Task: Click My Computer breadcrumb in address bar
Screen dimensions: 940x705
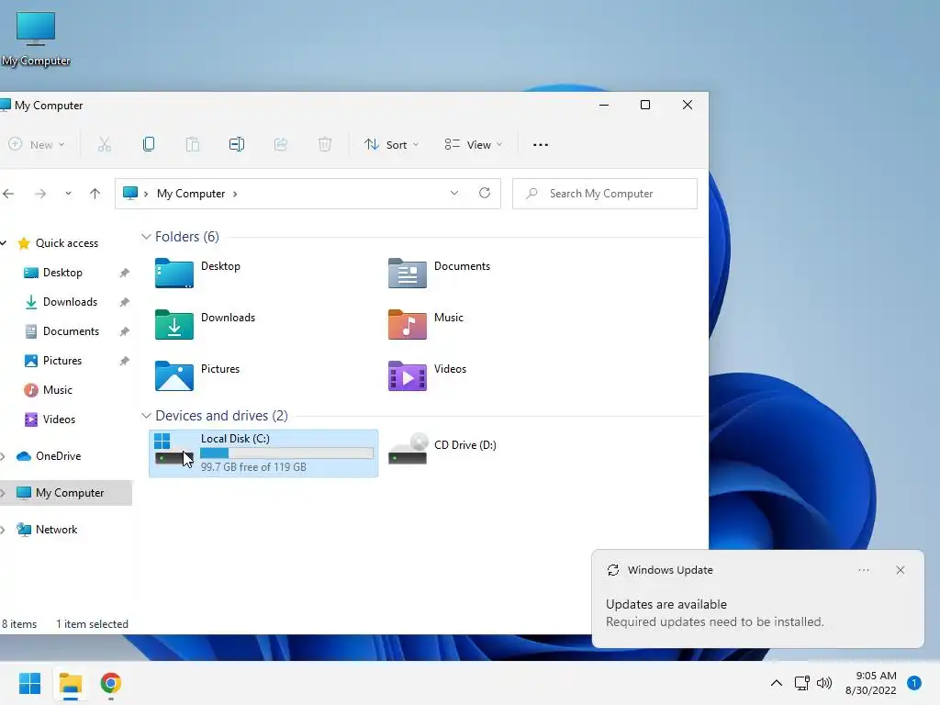Action: [x=191, y=194]
